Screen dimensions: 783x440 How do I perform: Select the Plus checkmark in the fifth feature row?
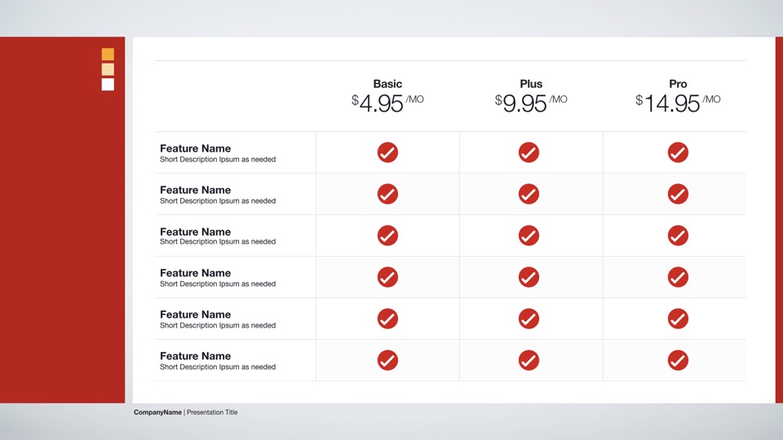tap(529, 319)
